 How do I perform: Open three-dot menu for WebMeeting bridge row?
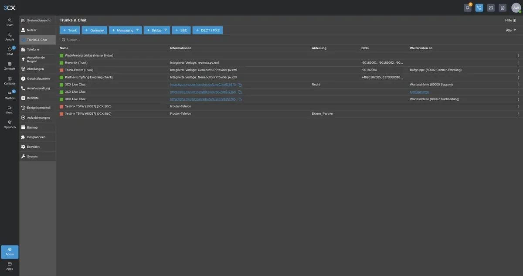pos(518,56)
